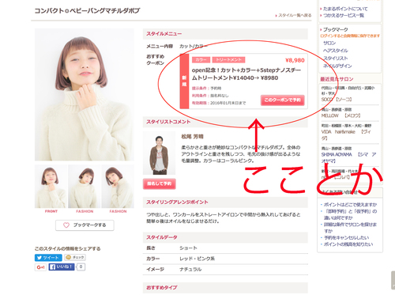Open the サロン bookmark link
Viewport: 395px width, 295px height.
pos(329,43)
